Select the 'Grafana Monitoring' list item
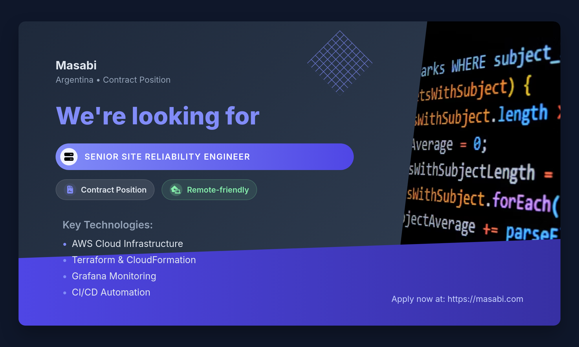Viewport: 579px width, 347px height. coord(114,276)
